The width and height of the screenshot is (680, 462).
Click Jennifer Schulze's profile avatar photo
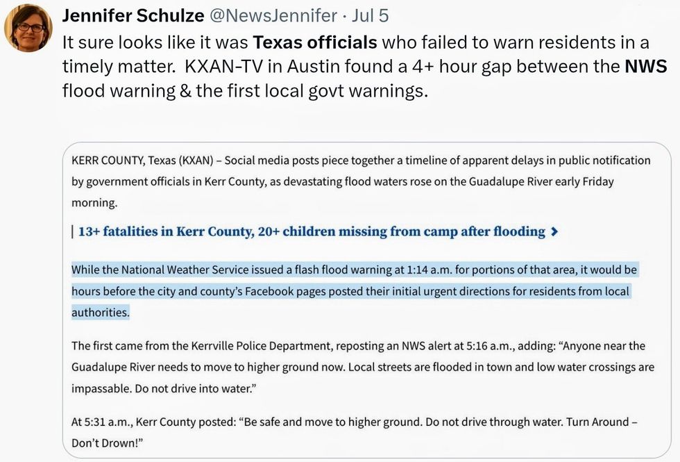(x=28, y=27)
